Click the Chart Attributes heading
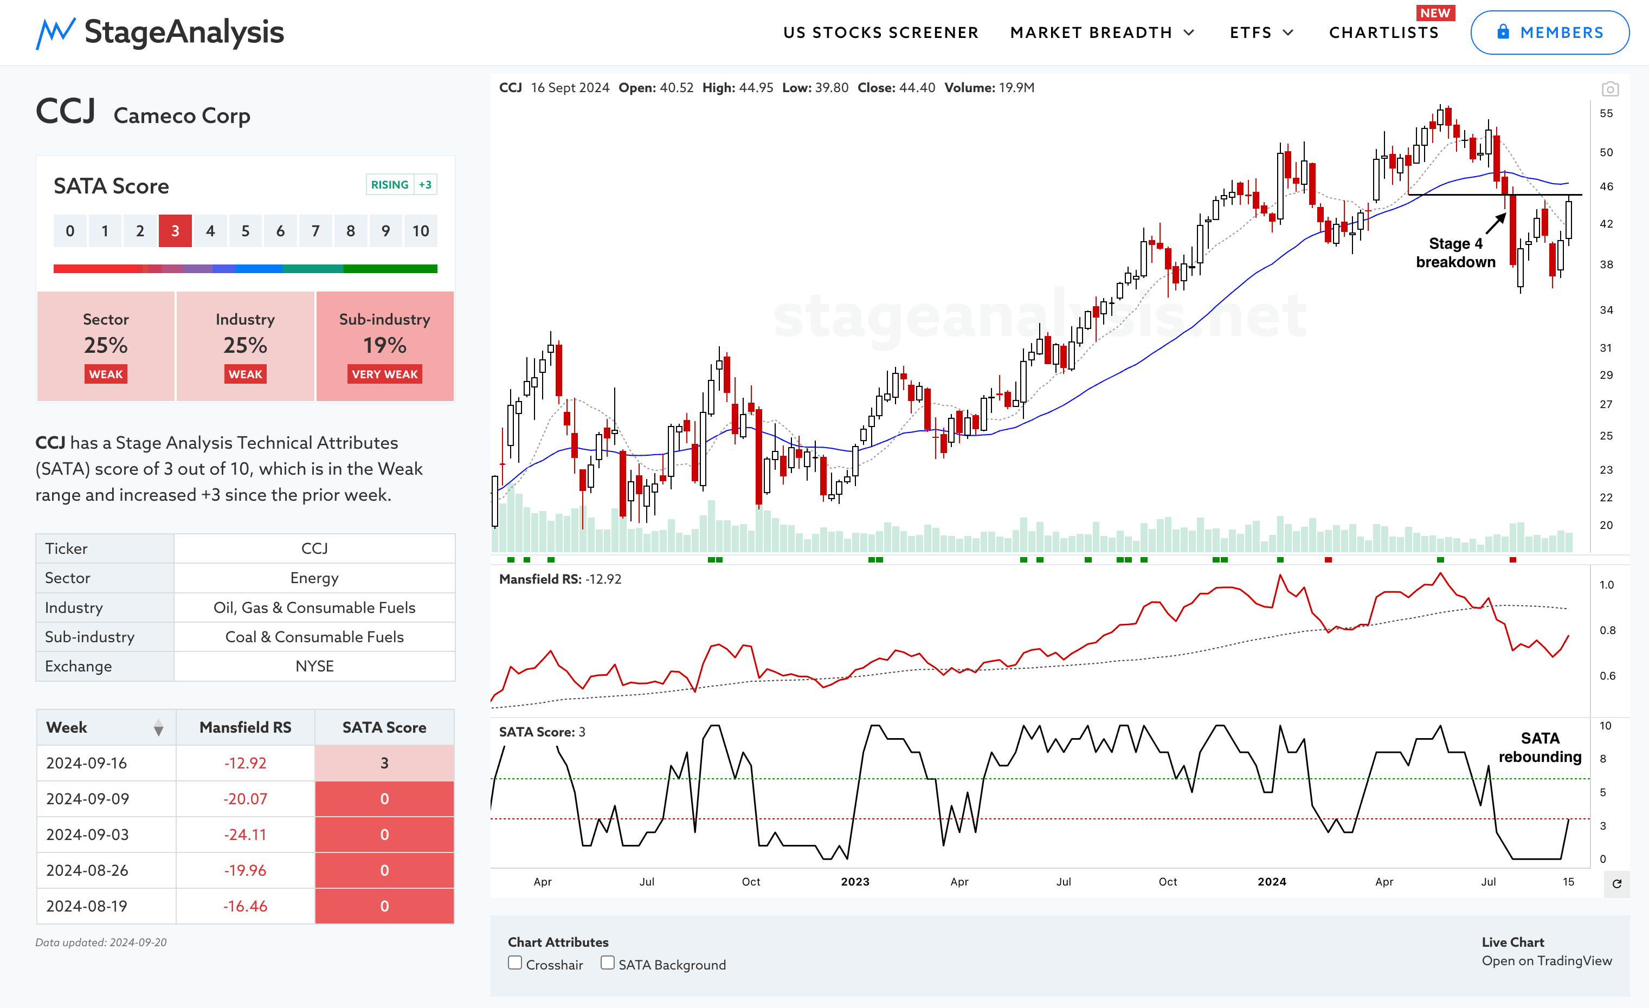Screen dimensions: 1649x1008 coord(558,942)
